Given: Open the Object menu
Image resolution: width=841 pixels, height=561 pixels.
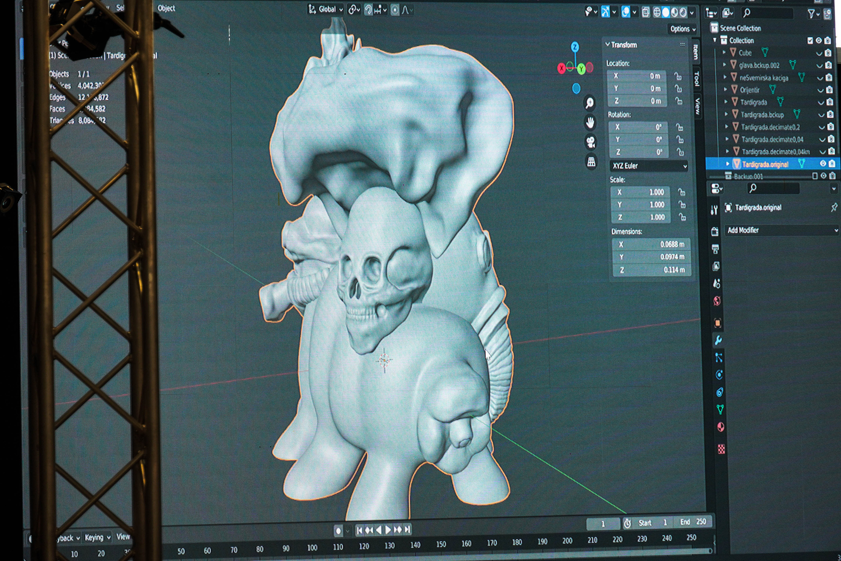Looking at the screenshot, I should 166,8.
